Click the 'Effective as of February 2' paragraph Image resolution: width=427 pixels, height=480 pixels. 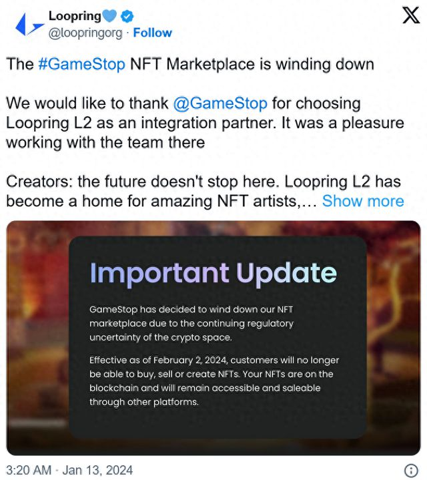(213, 381)
